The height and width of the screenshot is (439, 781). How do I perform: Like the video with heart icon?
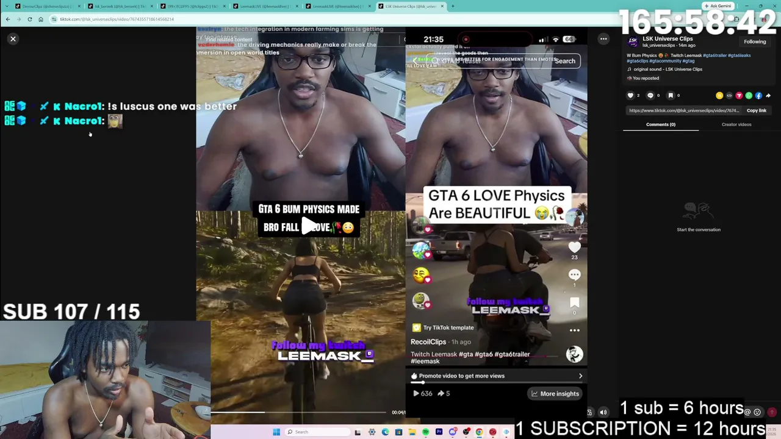630,96
